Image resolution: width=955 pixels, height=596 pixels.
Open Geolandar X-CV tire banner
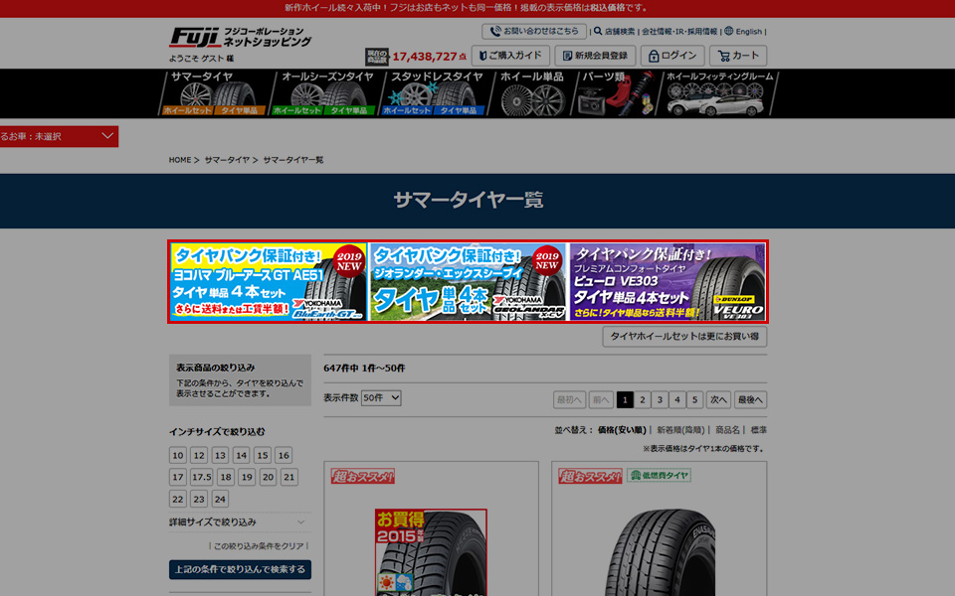[469, 281]
